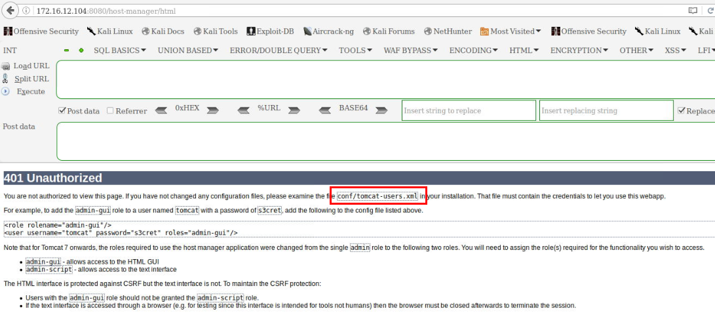Image resolution: width=715 pixels, height=330 pixels.
Task: Open SQL BASICS dropdown menu
Action: (120, 51)
